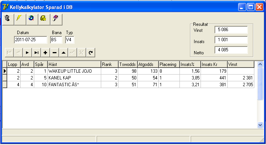Jump to last record in navigator
Screen dimensions: 266x145
click(36, 53)
